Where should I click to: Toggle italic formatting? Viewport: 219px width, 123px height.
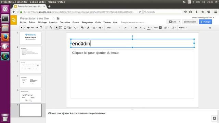(140, 28)
